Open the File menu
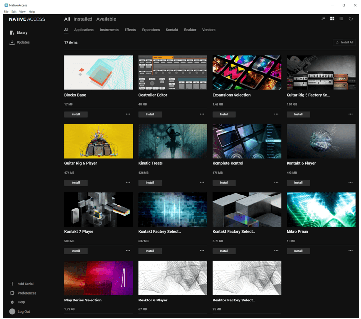This screenshot has width=361, height=319. click(x=6, y=12)
